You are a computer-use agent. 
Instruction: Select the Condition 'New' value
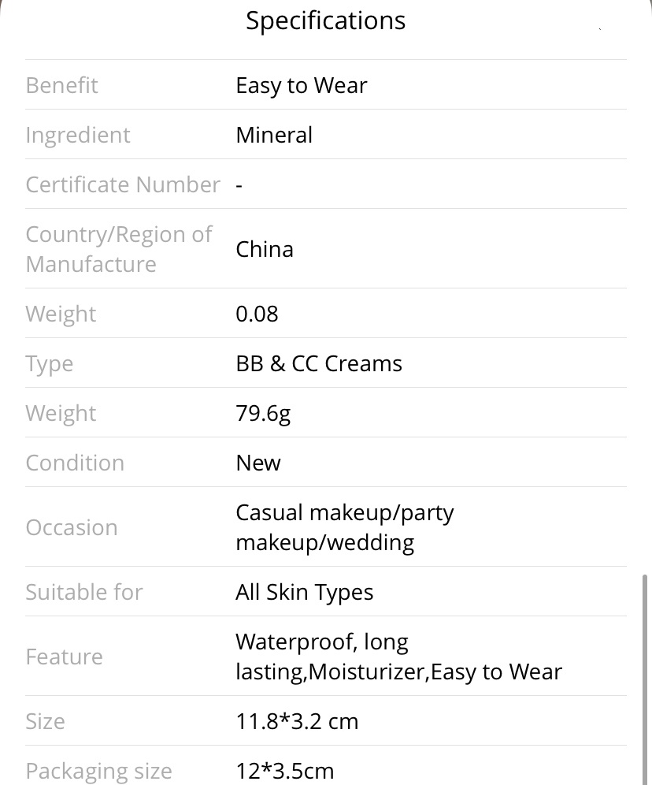click(x=258, y=463)
